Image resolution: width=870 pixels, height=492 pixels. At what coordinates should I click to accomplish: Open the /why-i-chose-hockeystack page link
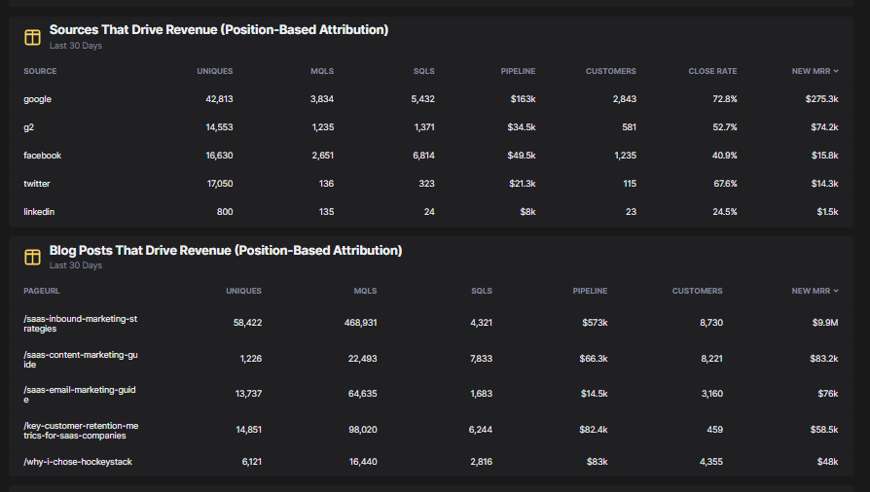(x=78, y=462)
